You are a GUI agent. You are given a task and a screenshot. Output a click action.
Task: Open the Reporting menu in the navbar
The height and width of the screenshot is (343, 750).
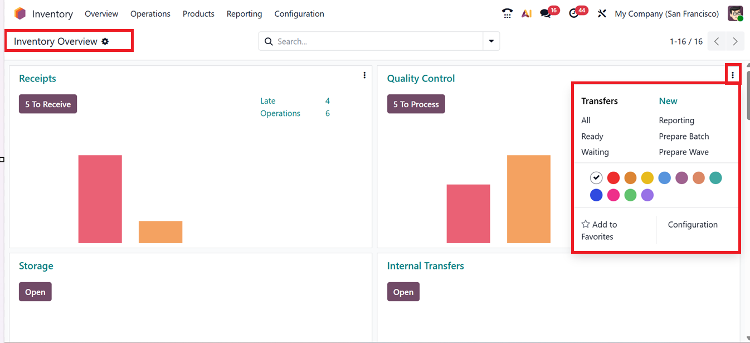click(244, 13)
